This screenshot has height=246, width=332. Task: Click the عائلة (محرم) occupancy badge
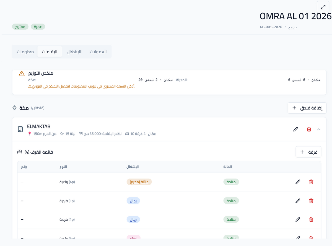[139, 182]
